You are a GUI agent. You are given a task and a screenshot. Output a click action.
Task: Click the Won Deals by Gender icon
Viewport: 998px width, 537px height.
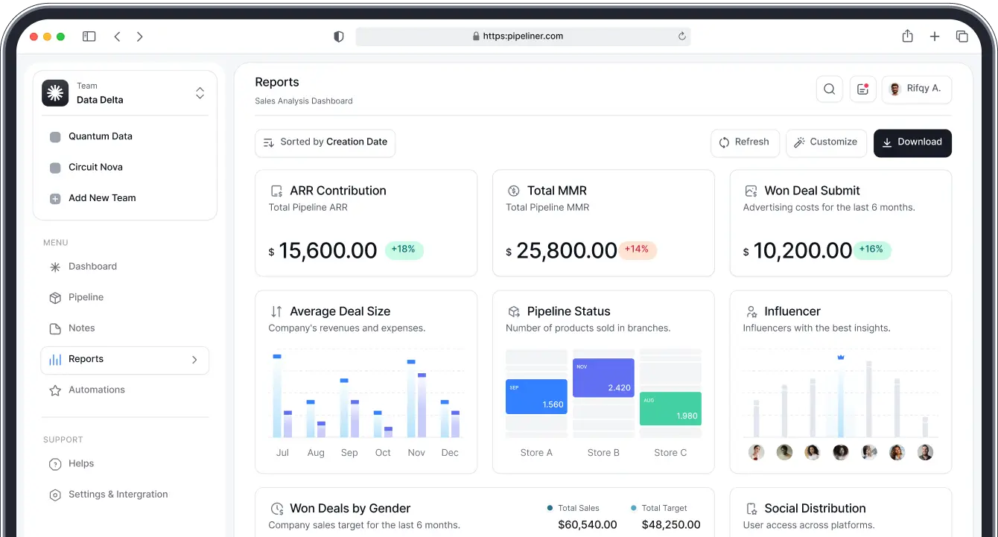tap(276, 509)
